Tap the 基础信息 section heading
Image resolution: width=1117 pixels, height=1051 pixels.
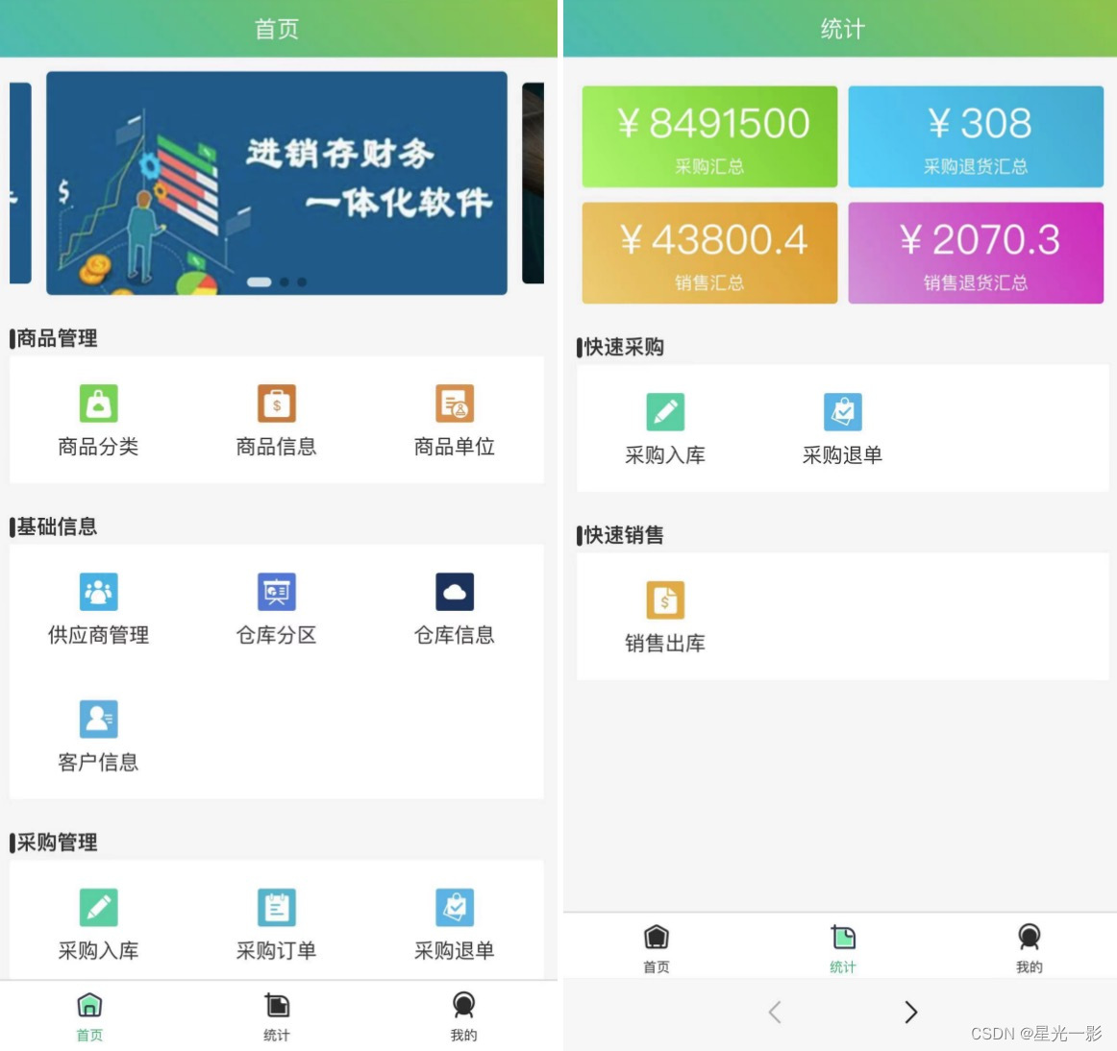point(57,526)
